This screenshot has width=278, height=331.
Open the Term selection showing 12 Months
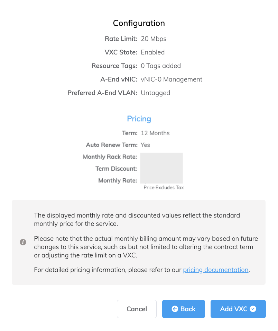click(x=155, y=133)
